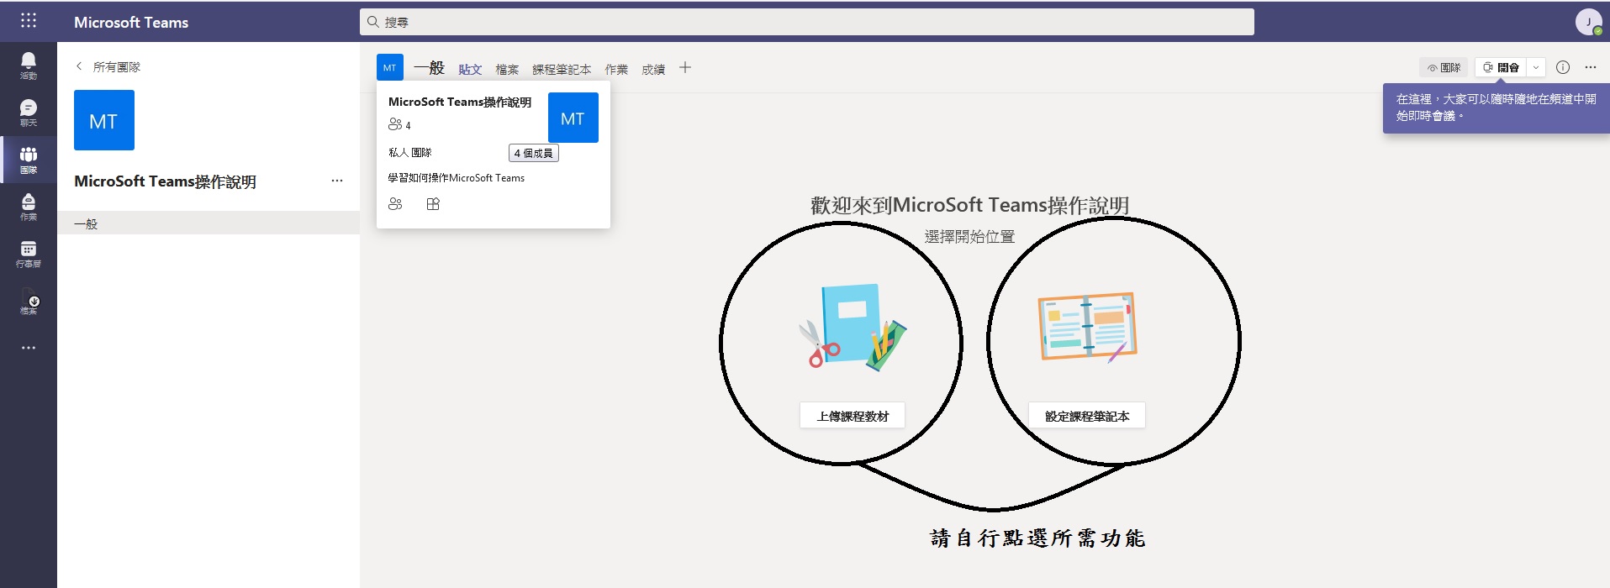Open the Activity bell in the sidebar

pos(29,65)
